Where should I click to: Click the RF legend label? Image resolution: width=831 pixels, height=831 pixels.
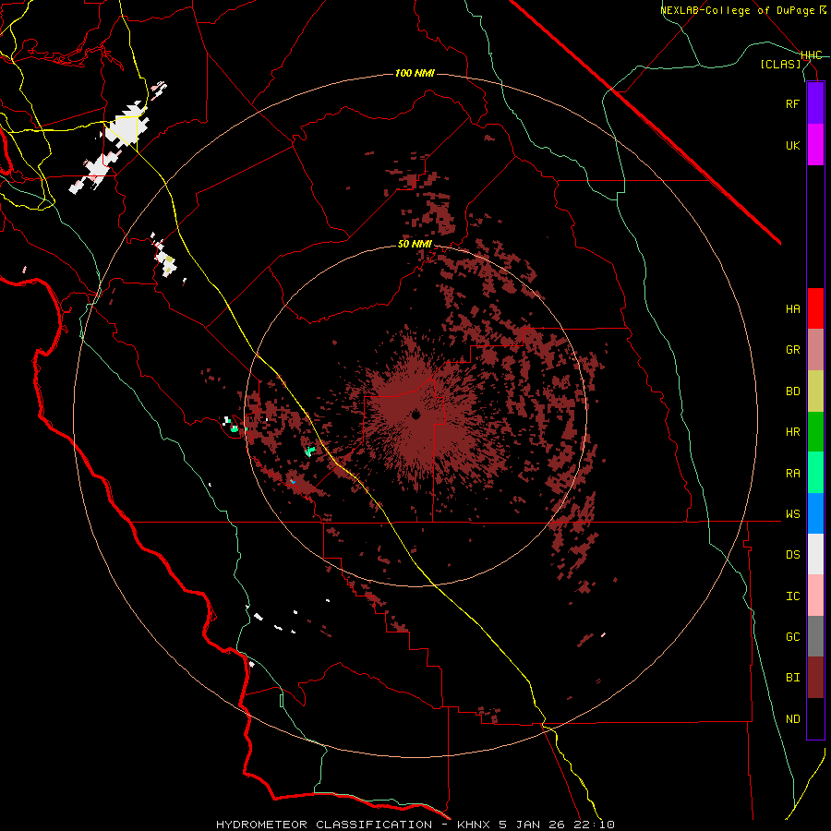coord(792,103)
